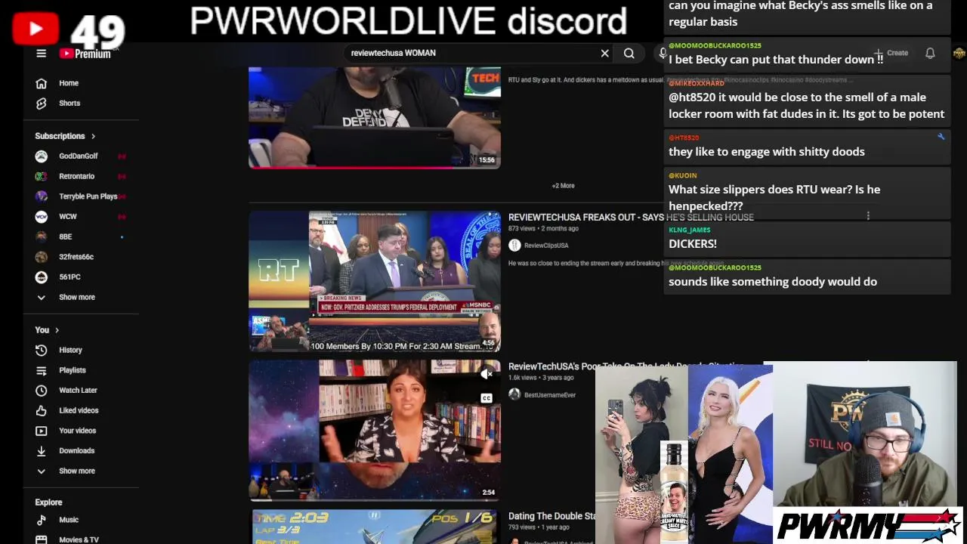Expand the +2 More results
967x544 pixels.
pos(563,186)
